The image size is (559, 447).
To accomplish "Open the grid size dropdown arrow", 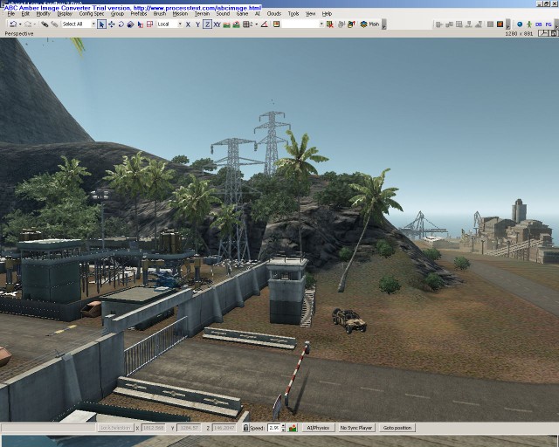I will pos(256,24).
